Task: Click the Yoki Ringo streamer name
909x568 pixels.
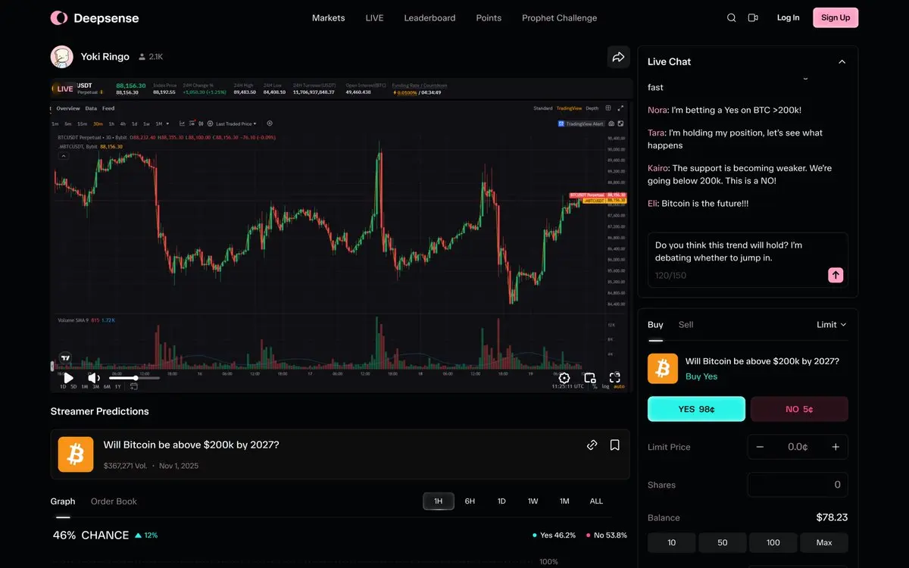Action: coord(105,57)
